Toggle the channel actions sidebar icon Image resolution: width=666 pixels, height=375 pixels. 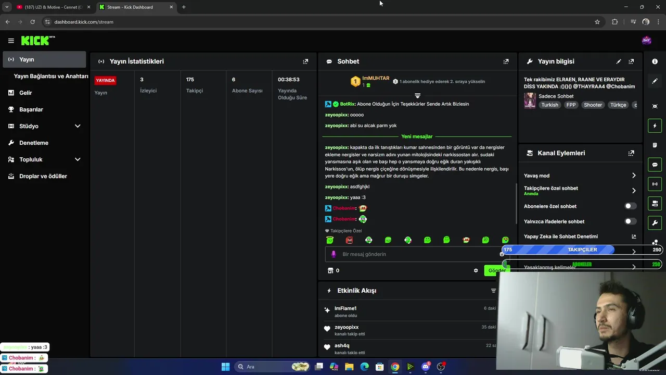[x=655, y=203]
